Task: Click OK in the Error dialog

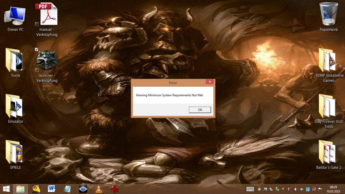Action: 200,110
